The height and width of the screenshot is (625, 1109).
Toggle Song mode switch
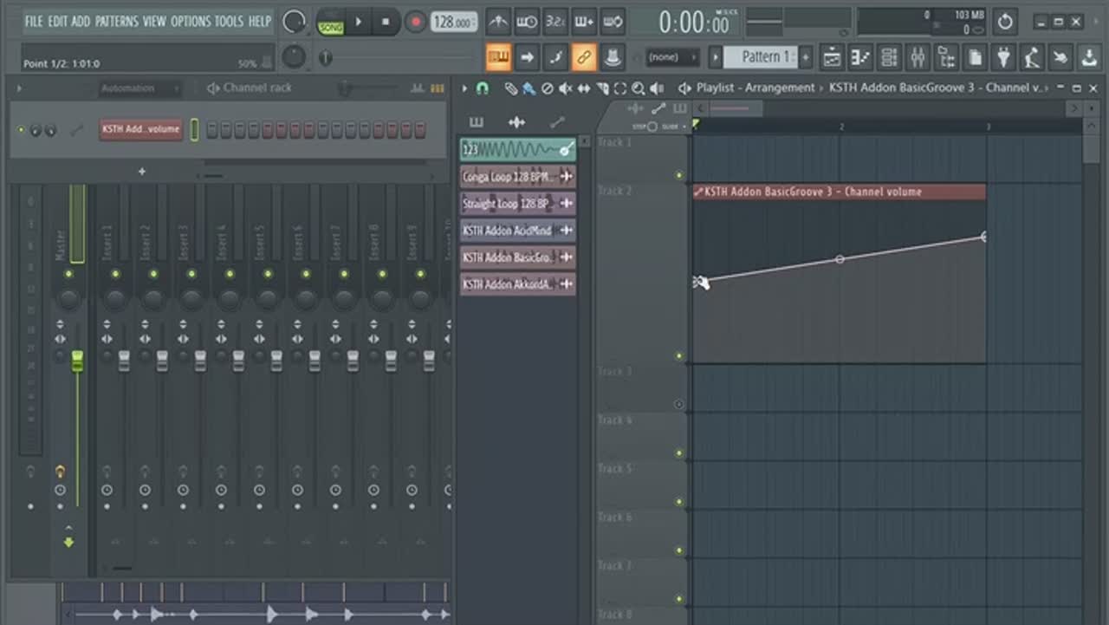(330, 22)
